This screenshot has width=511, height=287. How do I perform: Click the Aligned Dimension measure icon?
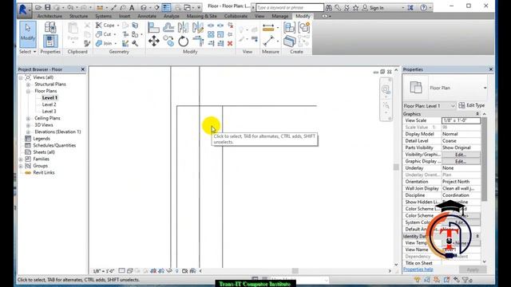[x=268, y=28]
